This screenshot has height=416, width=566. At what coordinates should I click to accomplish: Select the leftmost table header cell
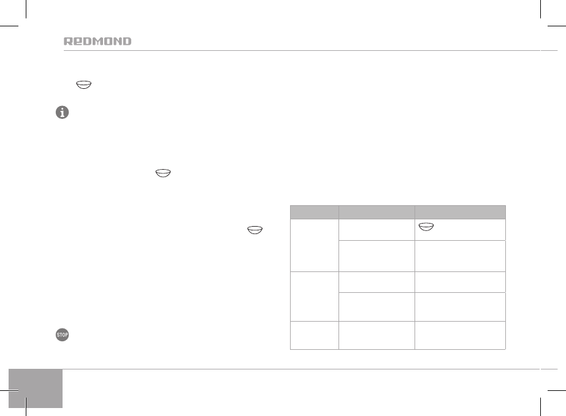pos(314,212)
